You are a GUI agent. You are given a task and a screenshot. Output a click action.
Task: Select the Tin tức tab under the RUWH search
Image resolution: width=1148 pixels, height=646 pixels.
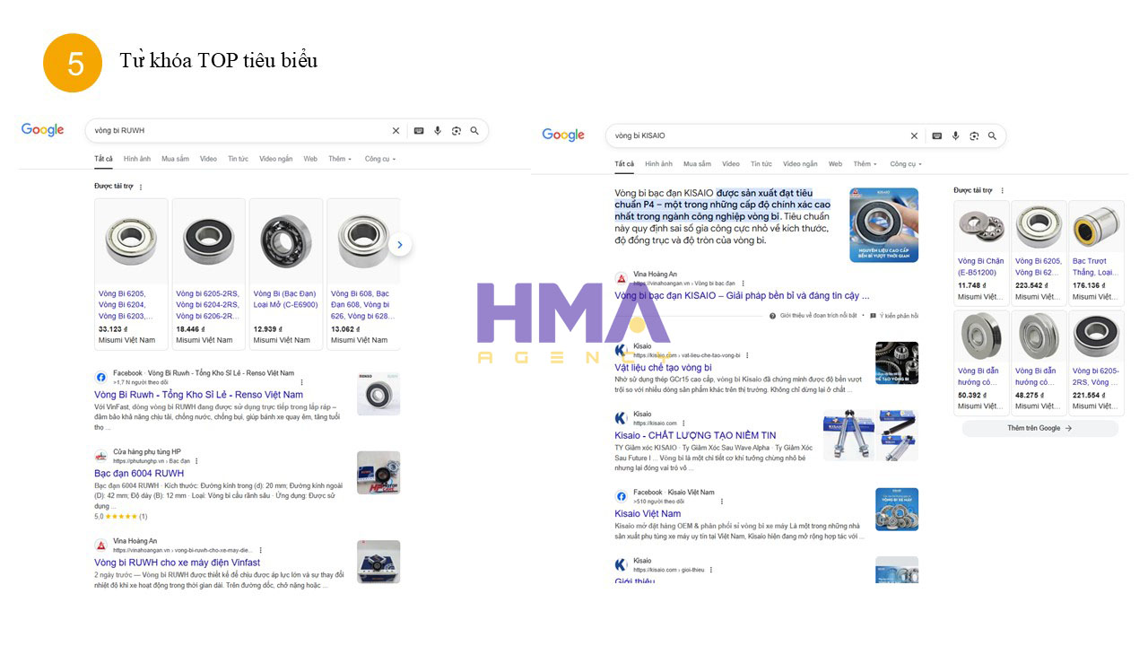click(x=237, y=158)
